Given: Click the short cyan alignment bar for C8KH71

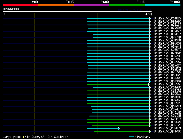Looking at the screenshot, I should click(103, 129).
